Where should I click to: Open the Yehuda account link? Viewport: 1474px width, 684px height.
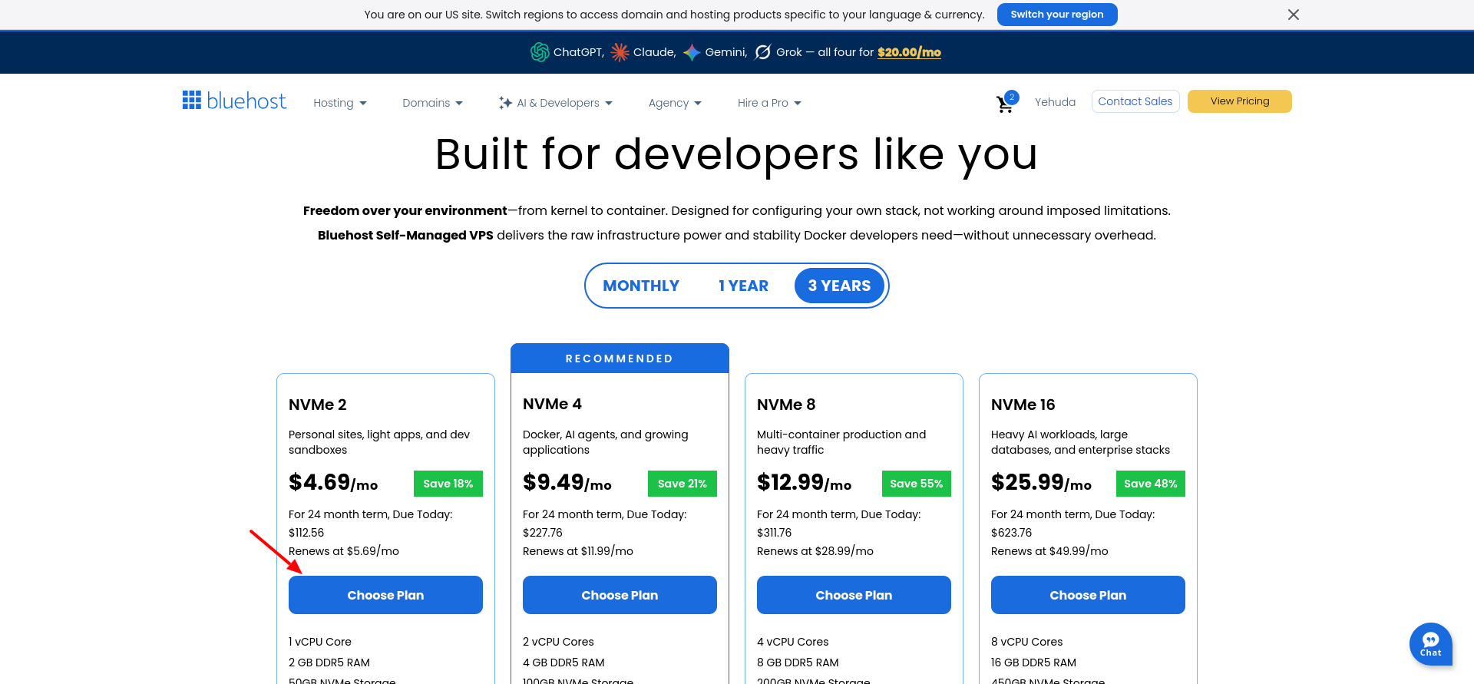(1055, 102)
